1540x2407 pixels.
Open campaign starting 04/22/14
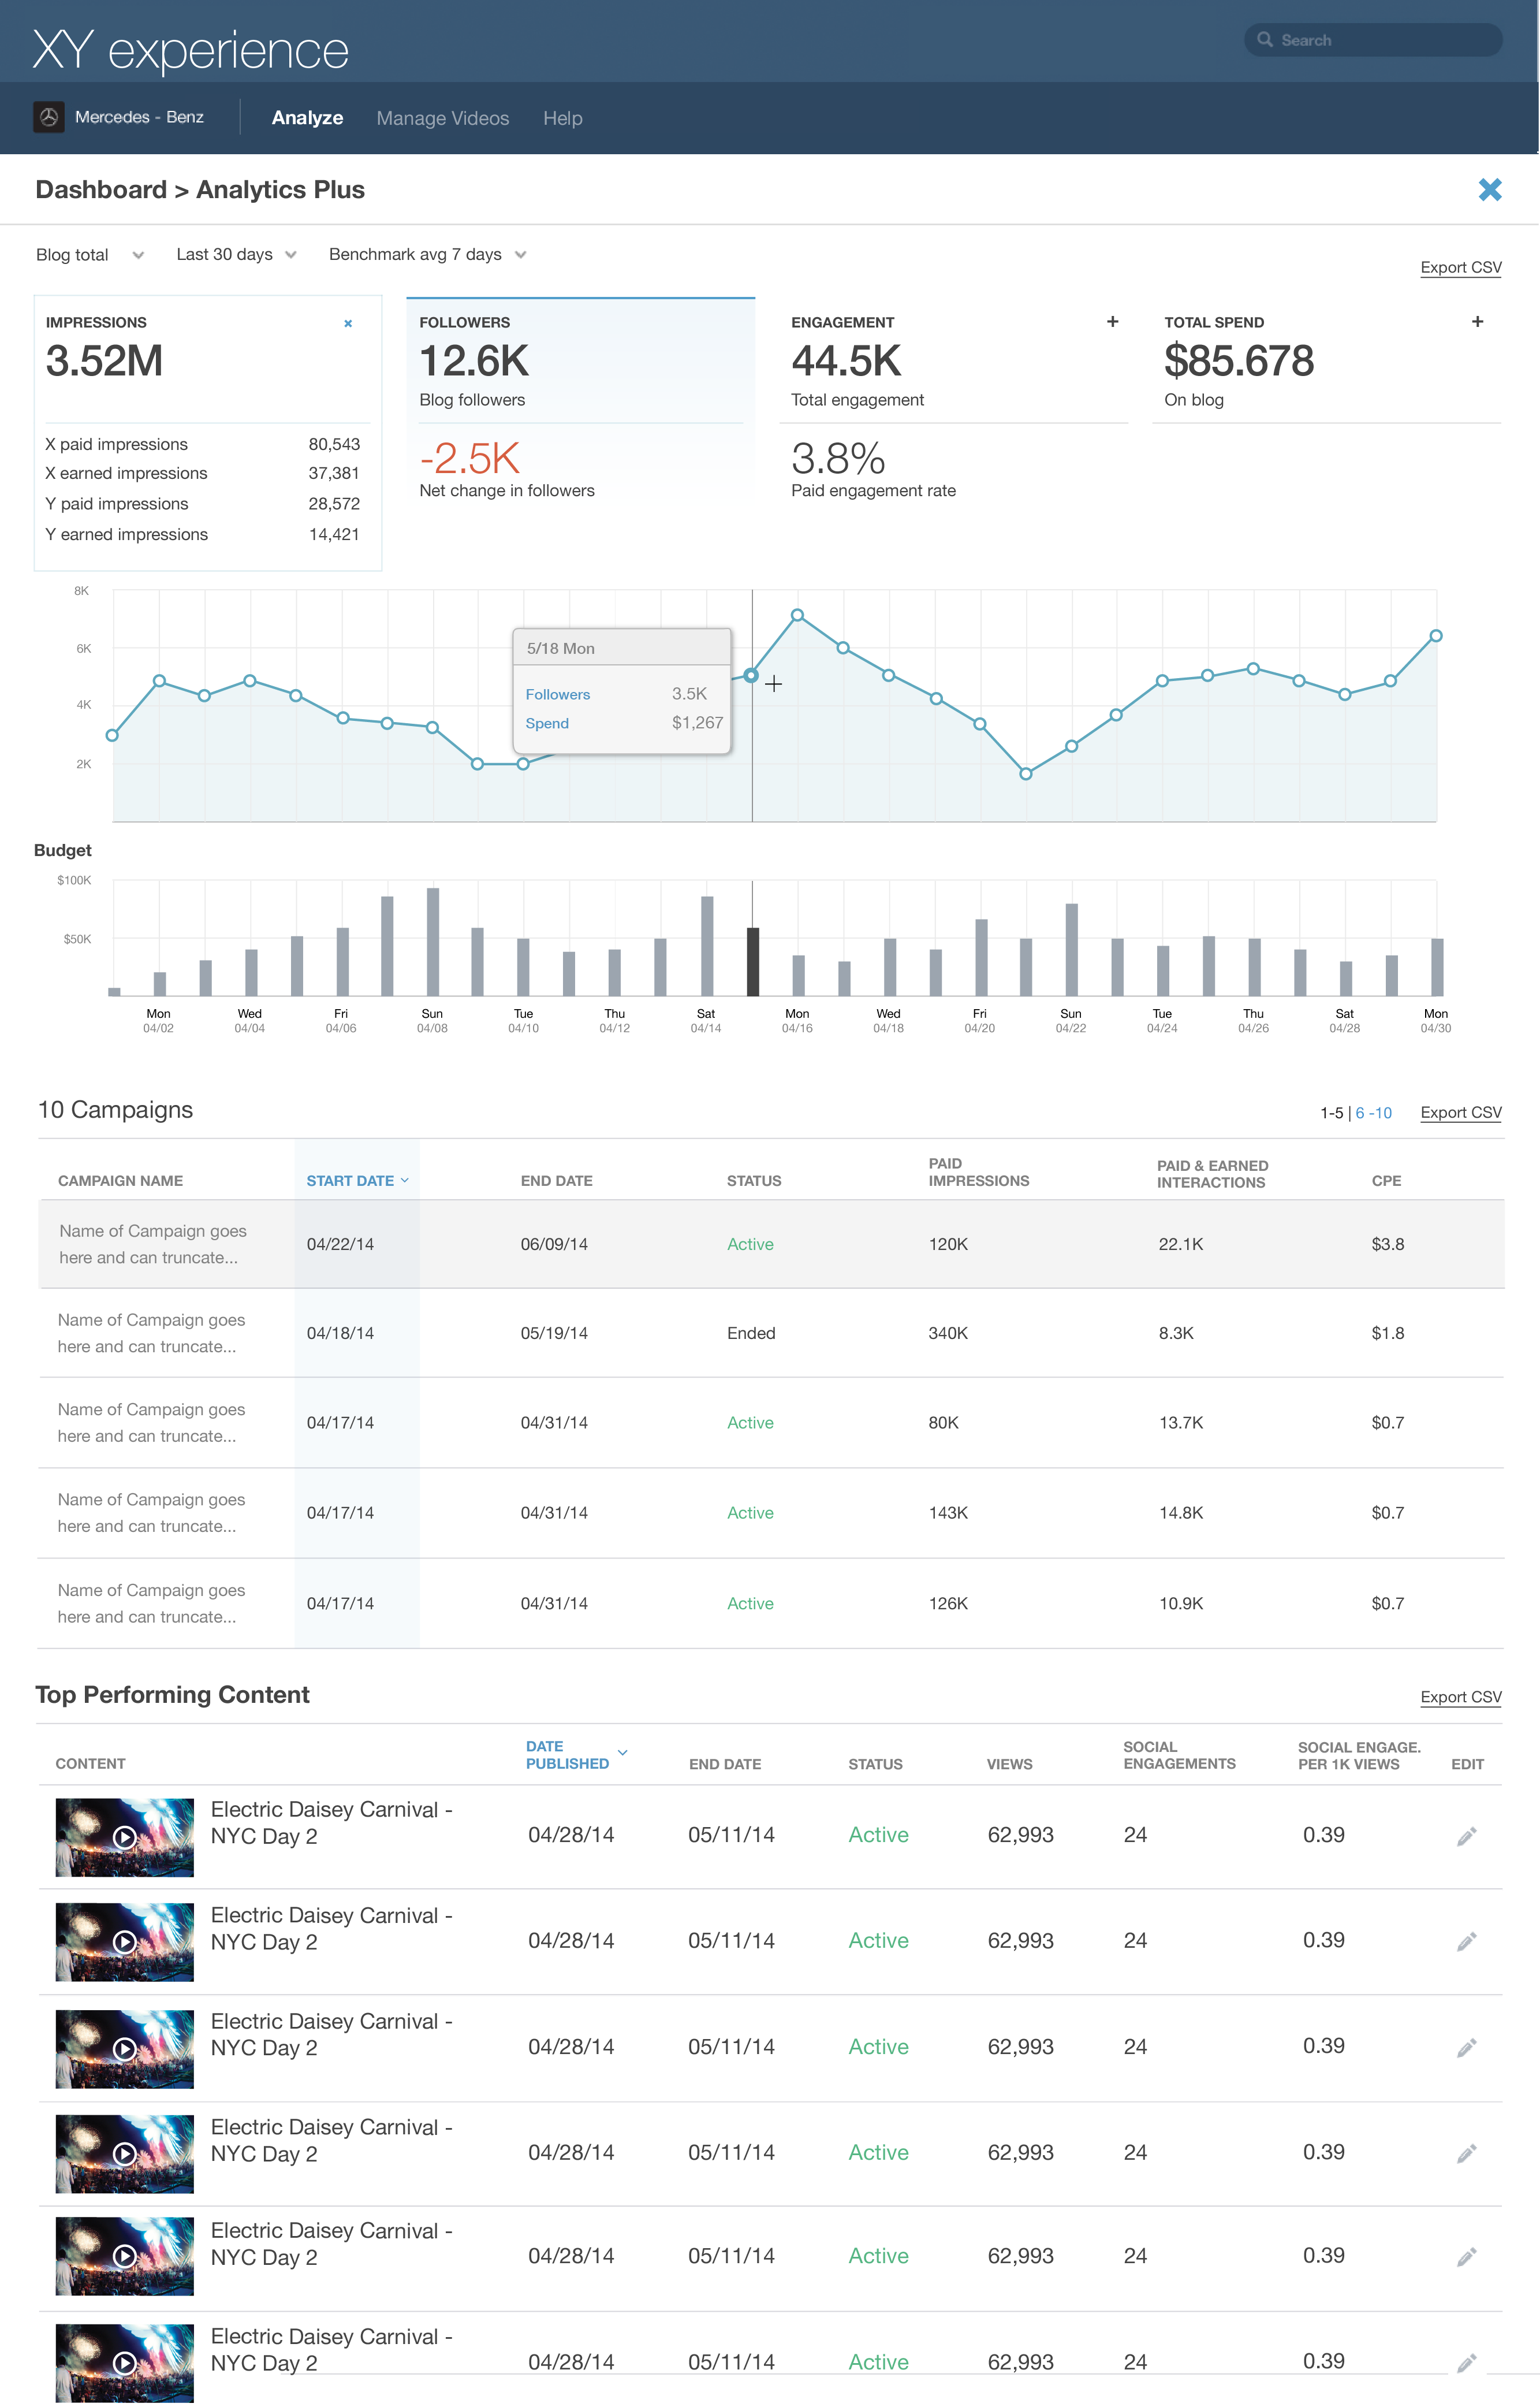point(771,1245)
